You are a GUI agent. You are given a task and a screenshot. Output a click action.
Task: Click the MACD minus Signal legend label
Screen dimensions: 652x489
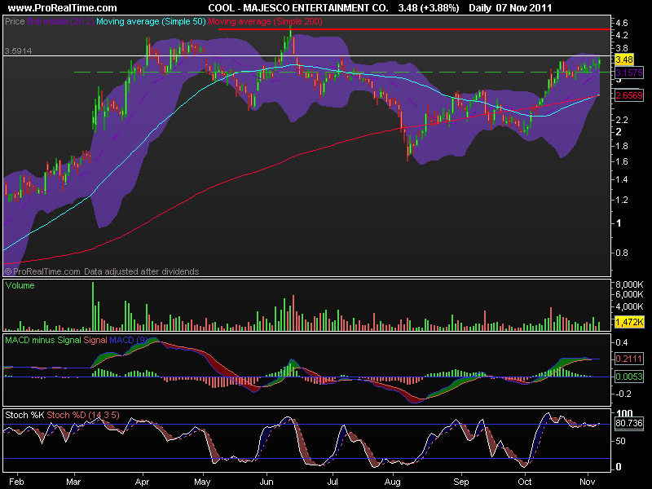coord(43,340)
